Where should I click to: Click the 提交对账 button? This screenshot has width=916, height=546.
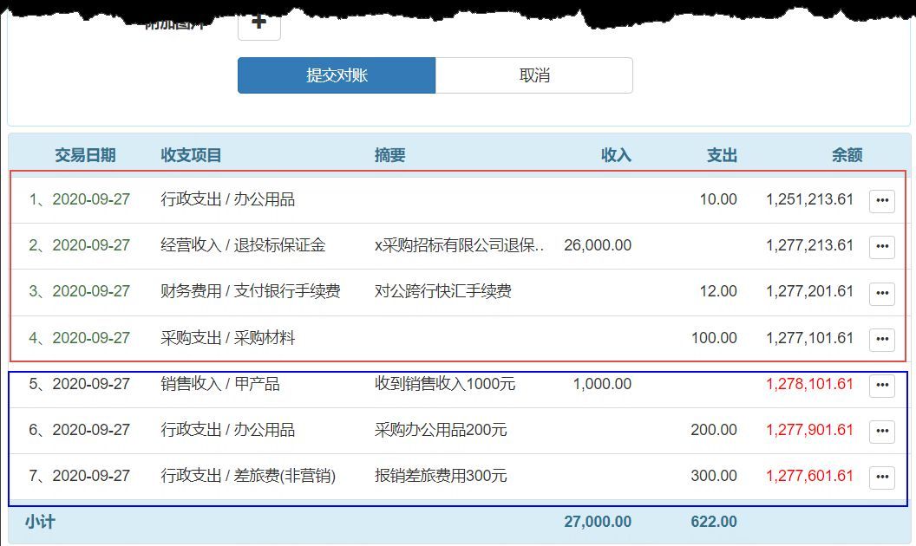point(337,75)
